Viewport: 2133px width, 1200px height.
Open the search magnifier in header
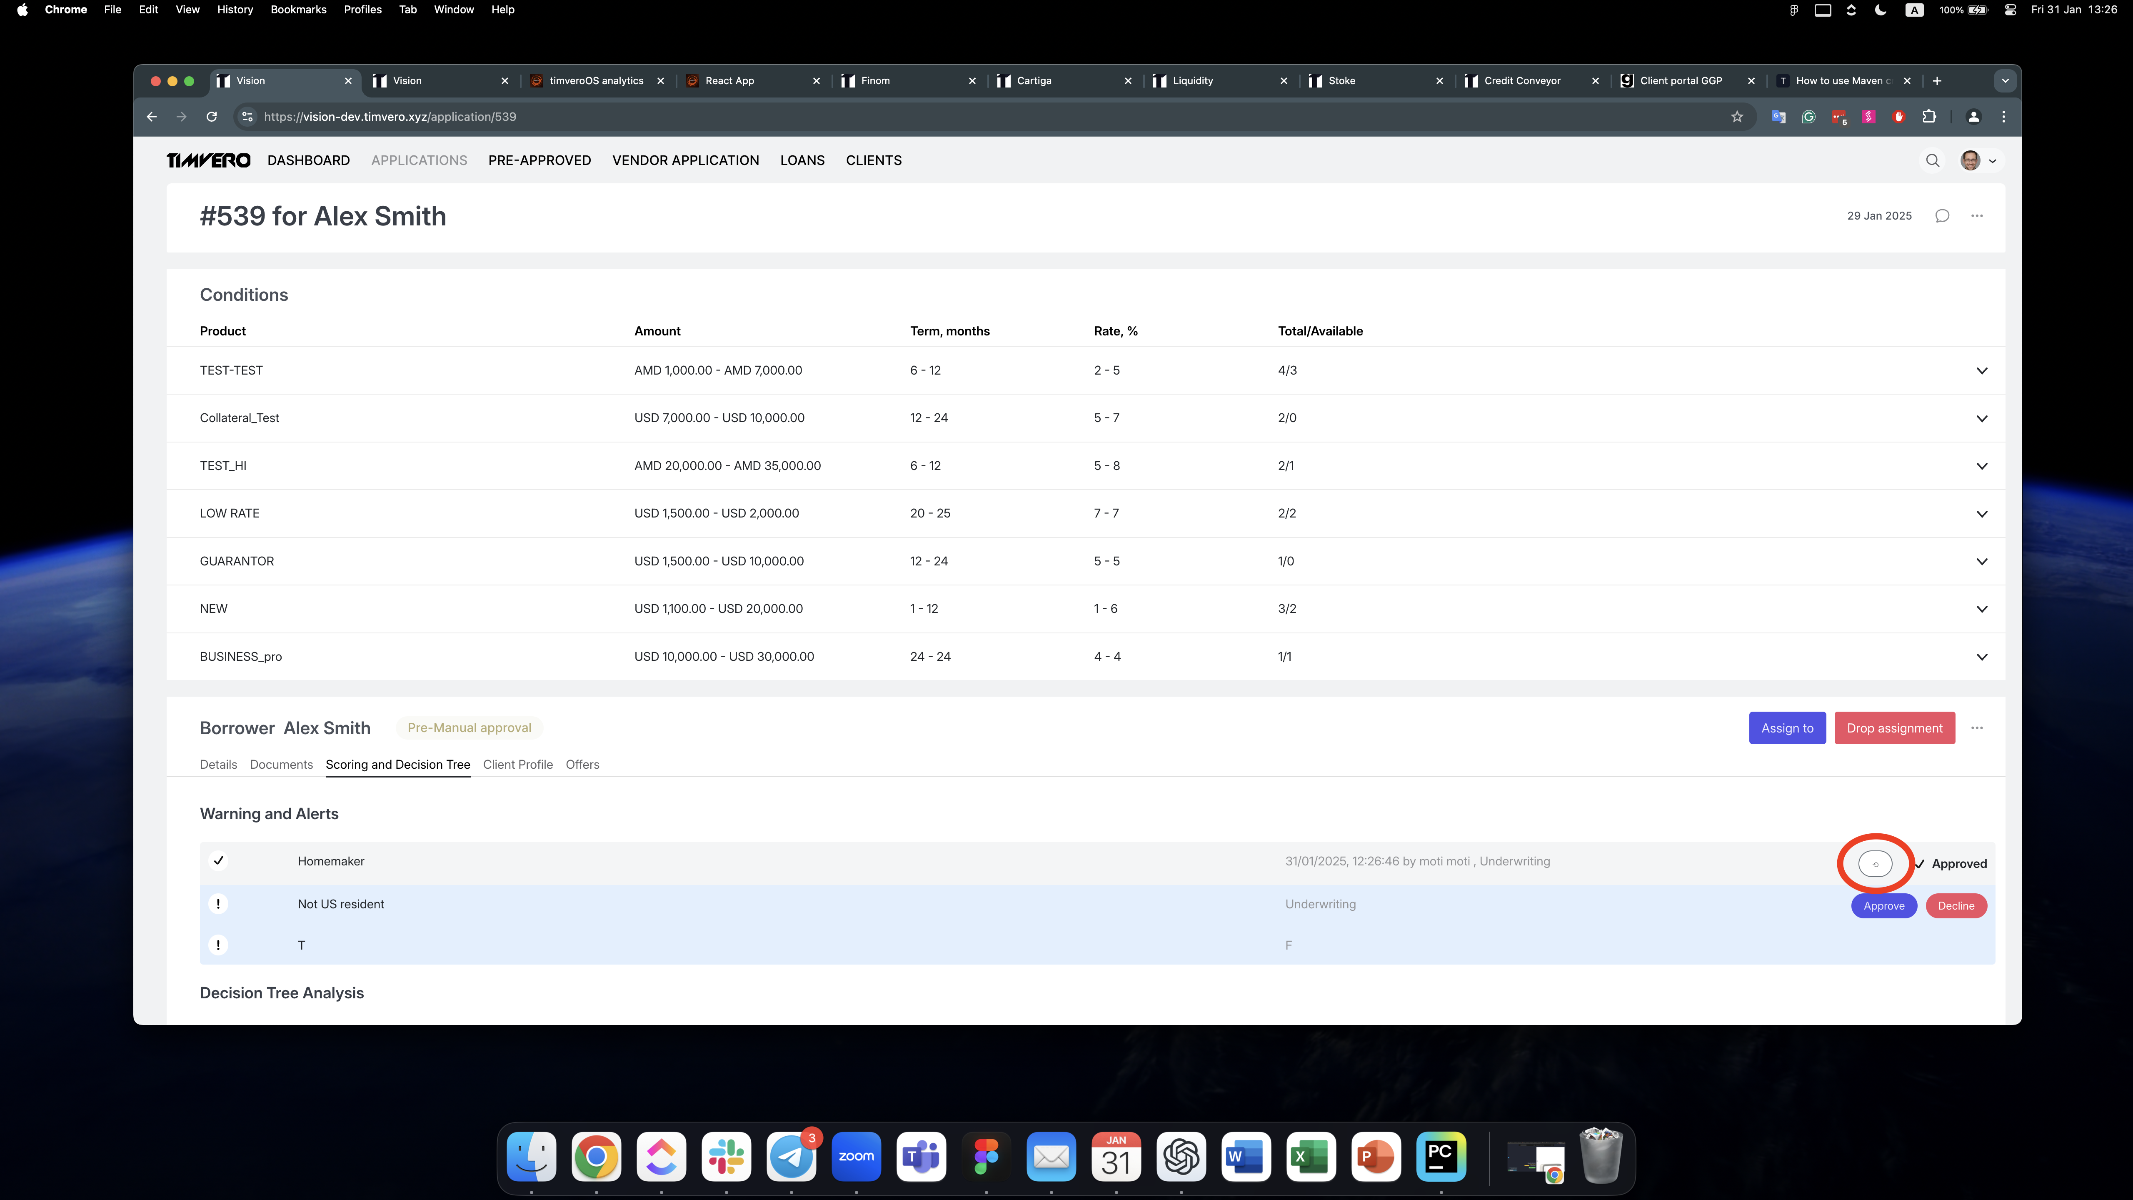pos(1932,161)
